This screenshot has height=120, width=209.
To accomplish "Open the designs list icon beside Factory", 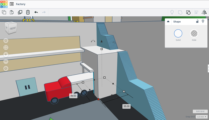I will coord(12,4).
